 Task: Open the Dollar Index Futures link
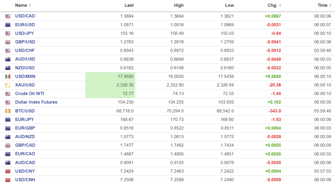point(36,102)
